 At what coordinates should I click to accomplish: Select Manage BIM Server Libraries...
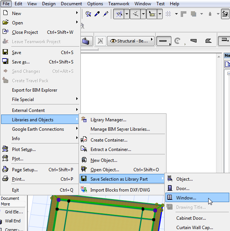tap(123, 129)
